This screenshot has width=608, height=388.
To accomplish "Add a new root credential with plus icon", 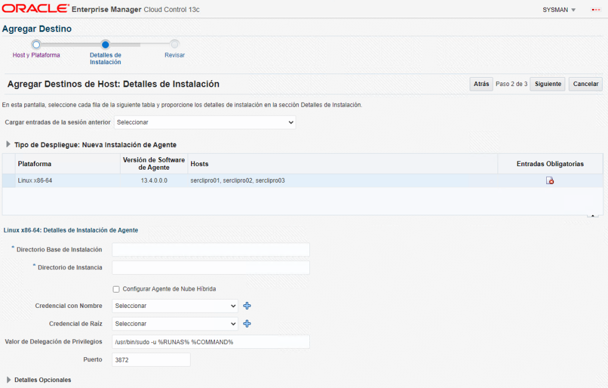I will [x=248, y=324].
